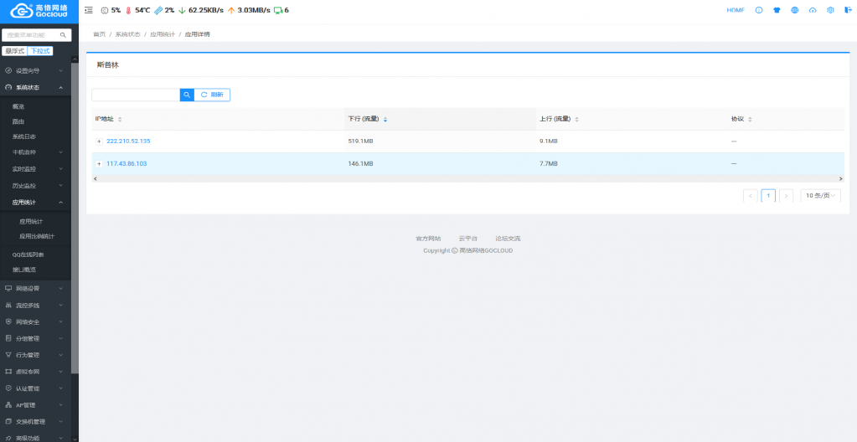
Task: Click the orange upload speed arrow icon
Action: [231, 10]
